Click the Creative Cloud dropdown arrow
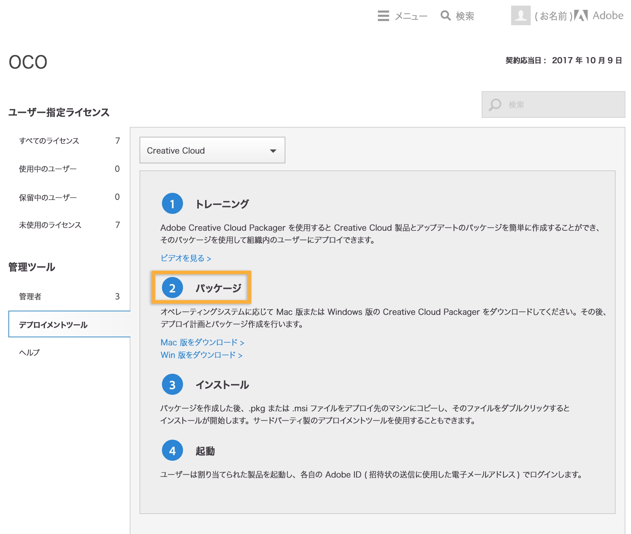The width and height of the screenshot is (631, 534). point(273,151)
